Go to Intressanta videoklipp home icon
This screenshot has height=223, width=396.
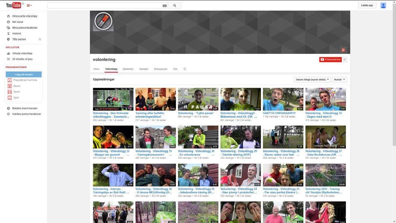tap(9, 16)
